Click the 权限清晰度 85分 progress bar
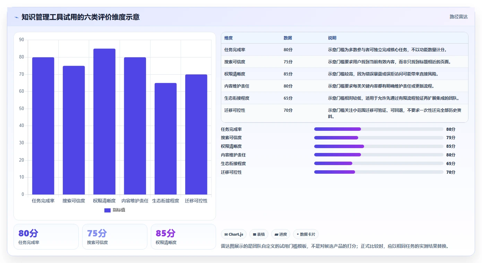The image size is (482, 263). pos(379,146)
